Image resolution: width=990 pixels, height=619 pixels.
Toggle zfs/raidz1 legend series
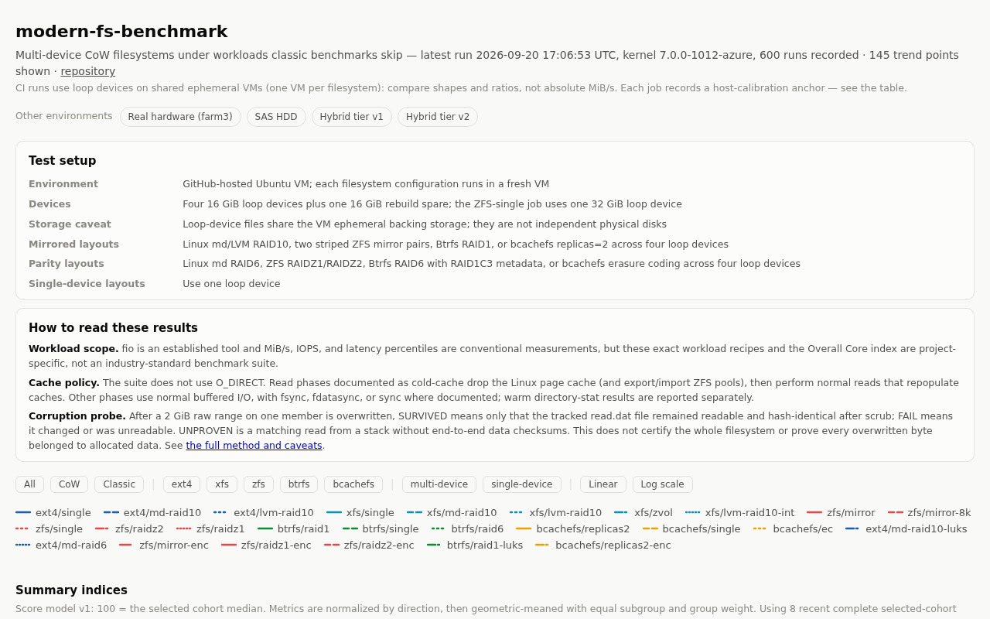point(210,528)
